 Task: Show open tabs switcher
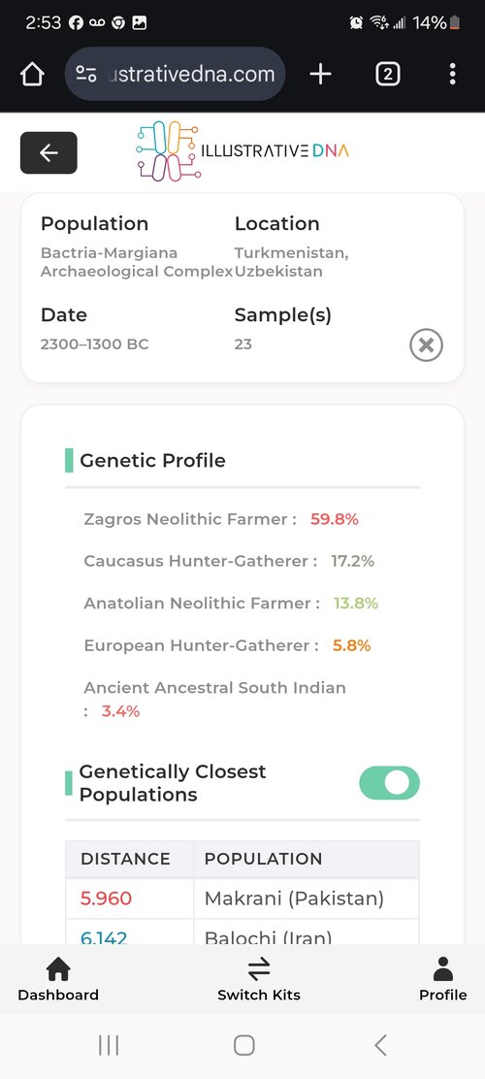pos(388,75)
